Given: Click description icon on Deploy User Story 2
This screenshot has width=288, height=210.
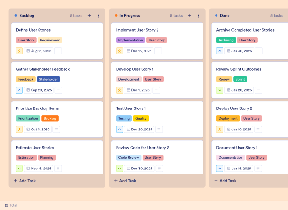Looking at the screenshot, I should pos(258,129).
